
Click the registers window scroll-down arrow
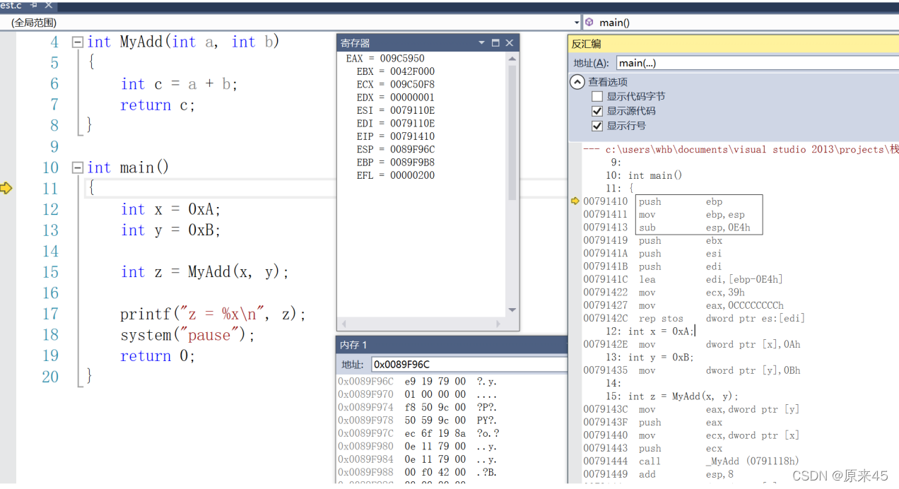click(513, 311)
